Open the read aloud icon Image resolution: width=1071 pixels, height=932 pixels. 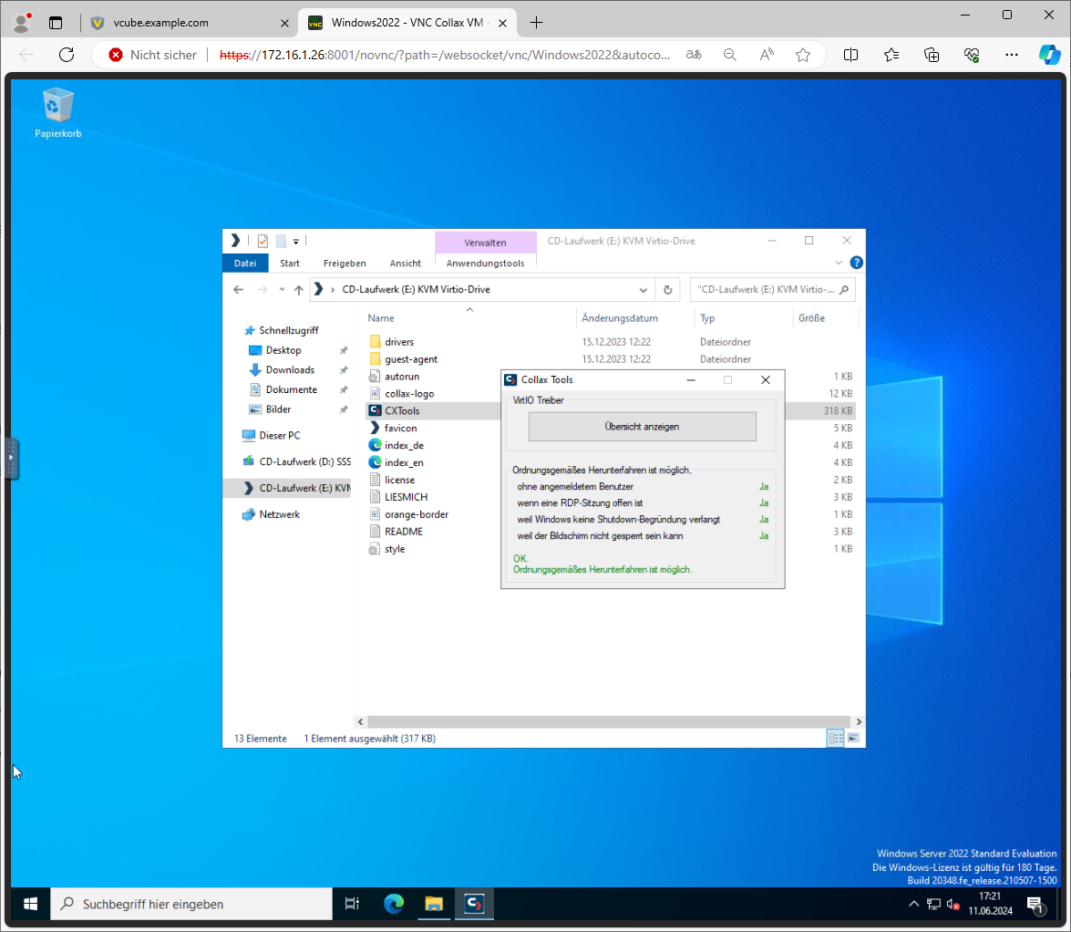click(x=767, y=55)
